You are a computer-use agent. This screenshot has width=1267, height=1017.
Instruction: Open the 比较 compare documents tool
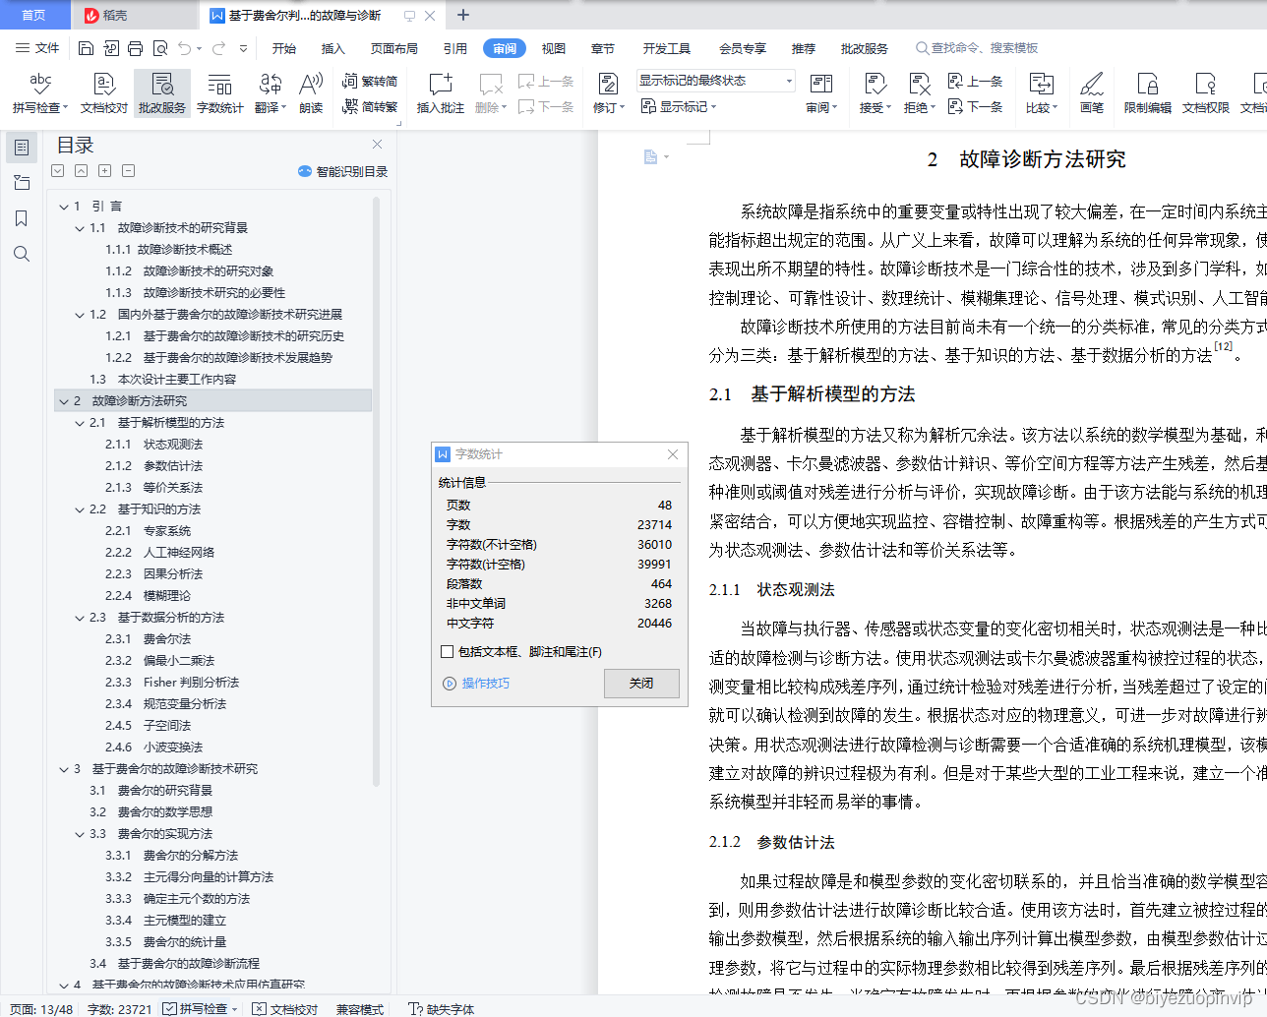click(x=1041, y=92)
